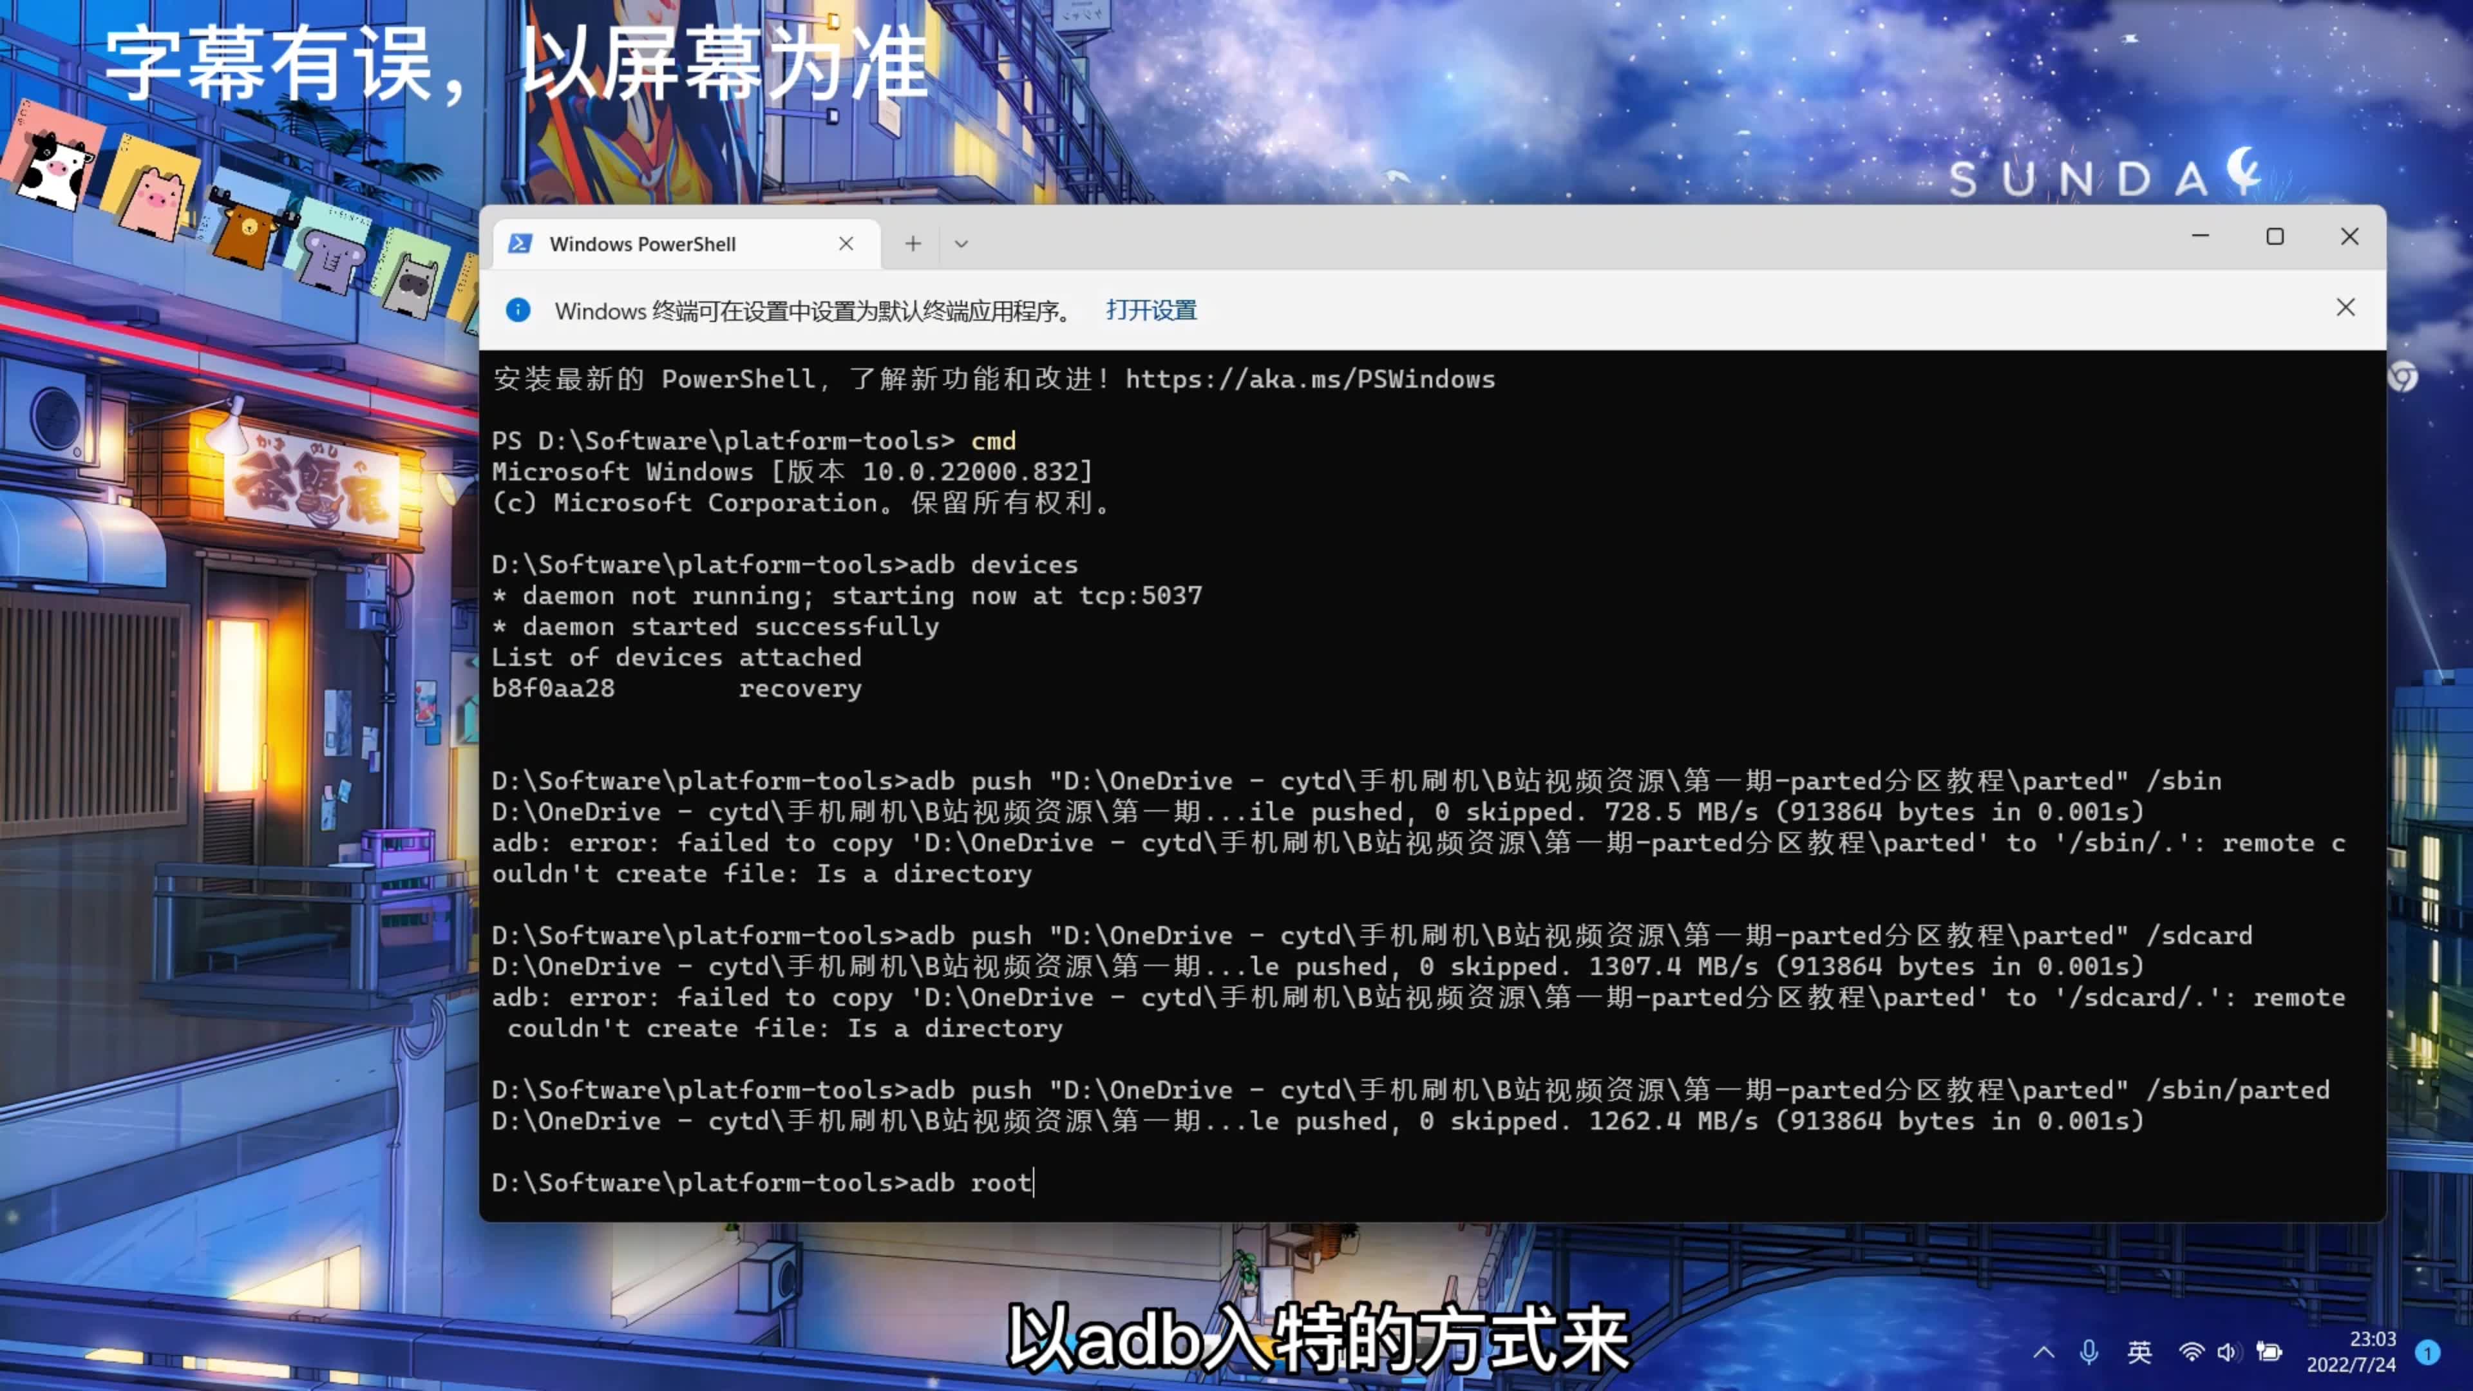Switch the 英 input method indicator

point(2140,1352)
